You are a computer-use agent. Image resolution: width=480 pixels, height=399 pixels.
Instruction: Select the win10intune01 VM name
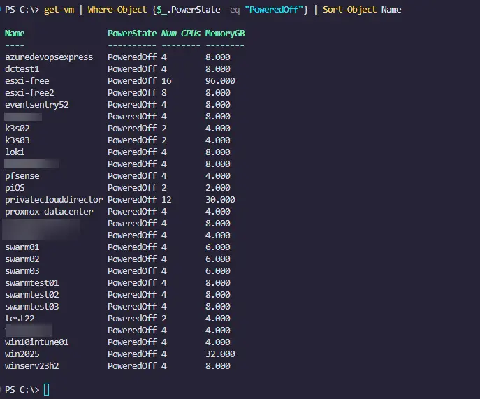[36, 342]
